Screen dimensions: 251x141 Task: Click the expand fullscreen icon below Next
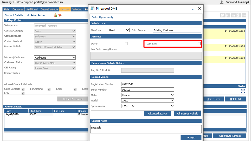pos(243,91)
